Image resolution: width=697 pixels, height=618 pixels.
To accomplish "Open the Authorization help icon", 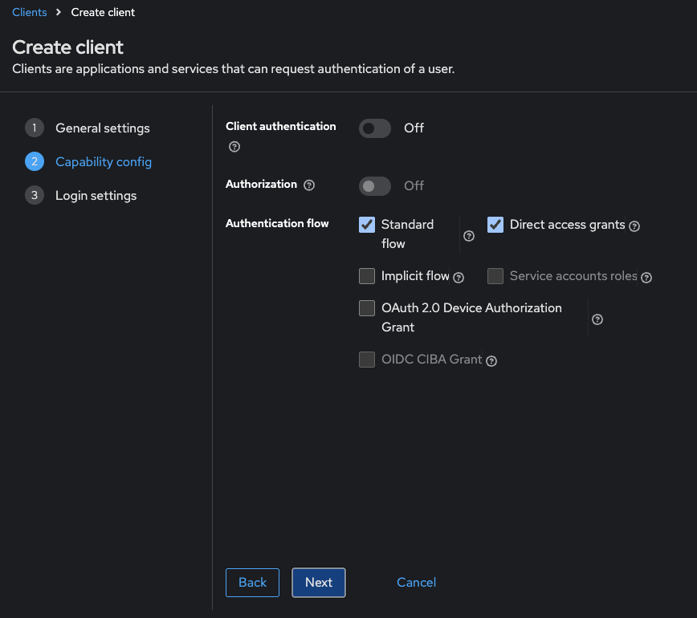I will tap(309, 185).
